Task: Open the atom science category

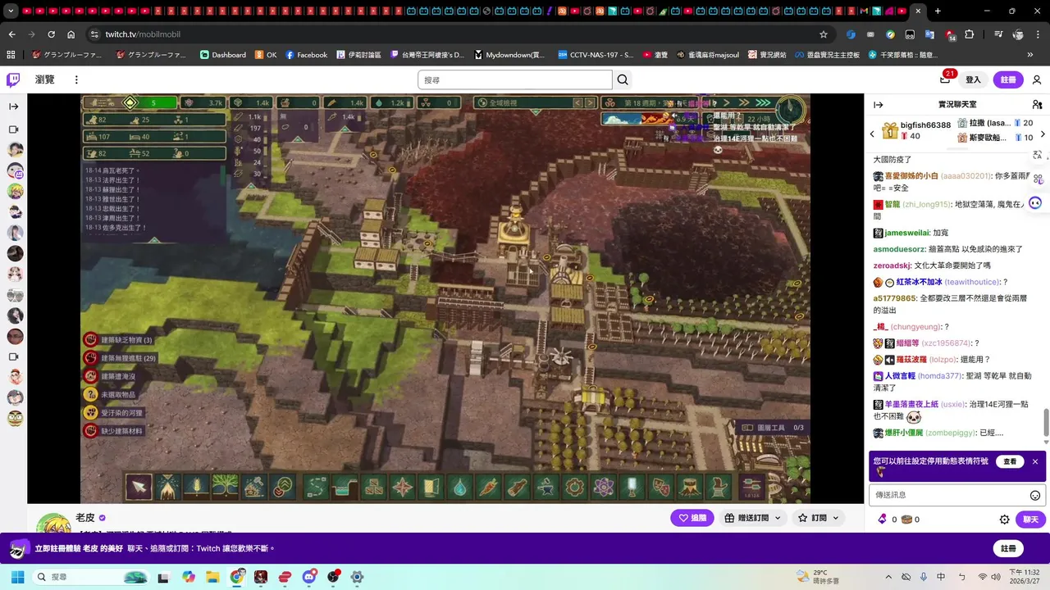Action: coord(604,487)
